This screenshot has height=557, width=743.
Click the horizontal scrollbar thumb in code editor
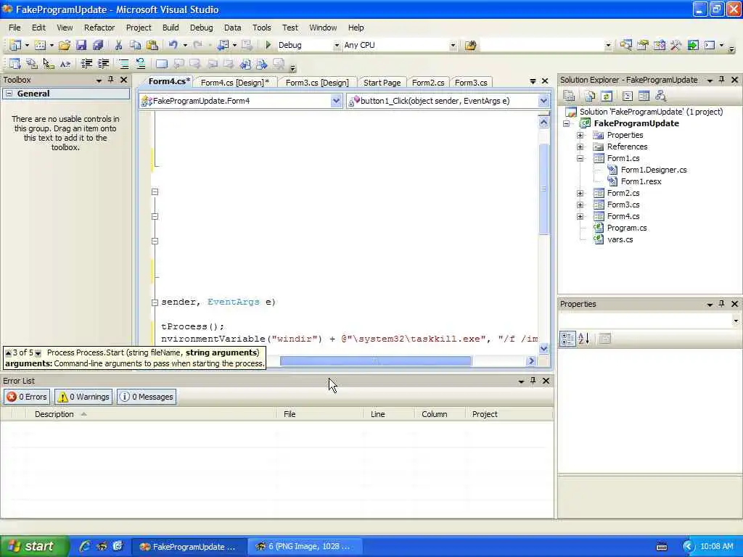(375, 361)
